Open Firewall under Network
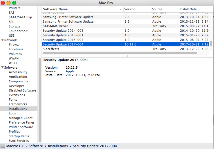Image resolution: width=214 pixels, height=149 pixels. [15, 45]
